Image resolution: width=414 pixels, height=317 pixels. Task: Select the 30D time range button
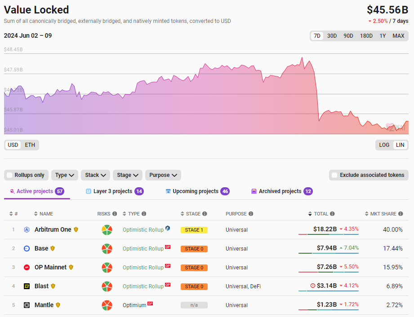click(332, 36)
